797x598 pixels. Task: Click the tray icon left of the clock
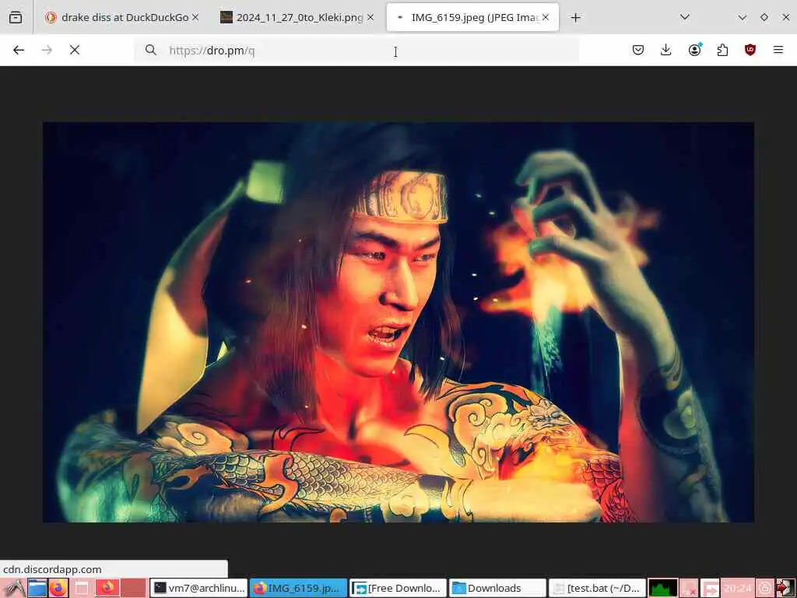coord(710,589)
